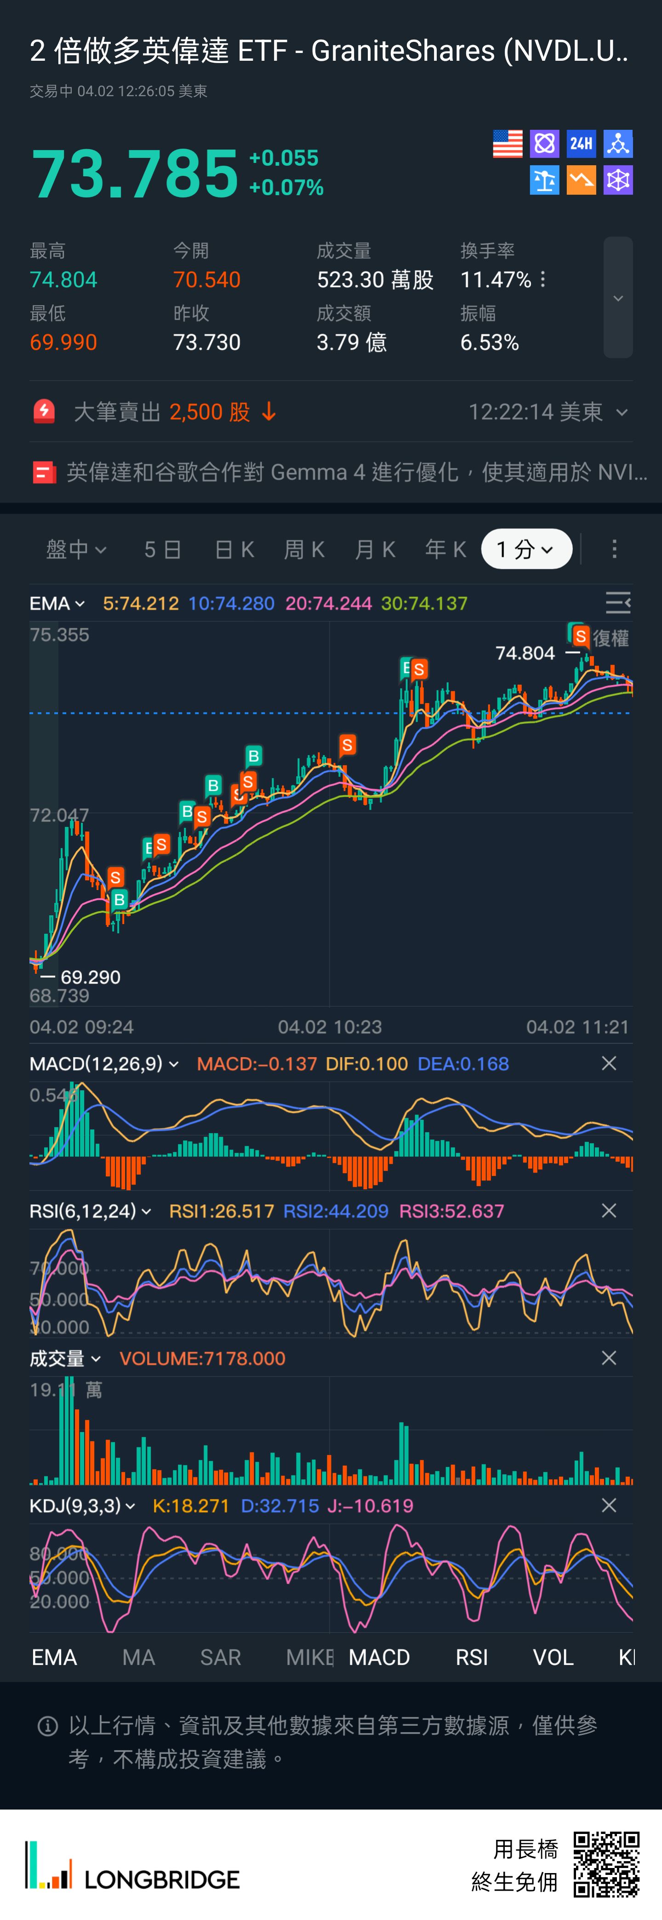Open the 1 分 interval dropdown
This screenshot has width=662, height=1920.
click(526, 549)
